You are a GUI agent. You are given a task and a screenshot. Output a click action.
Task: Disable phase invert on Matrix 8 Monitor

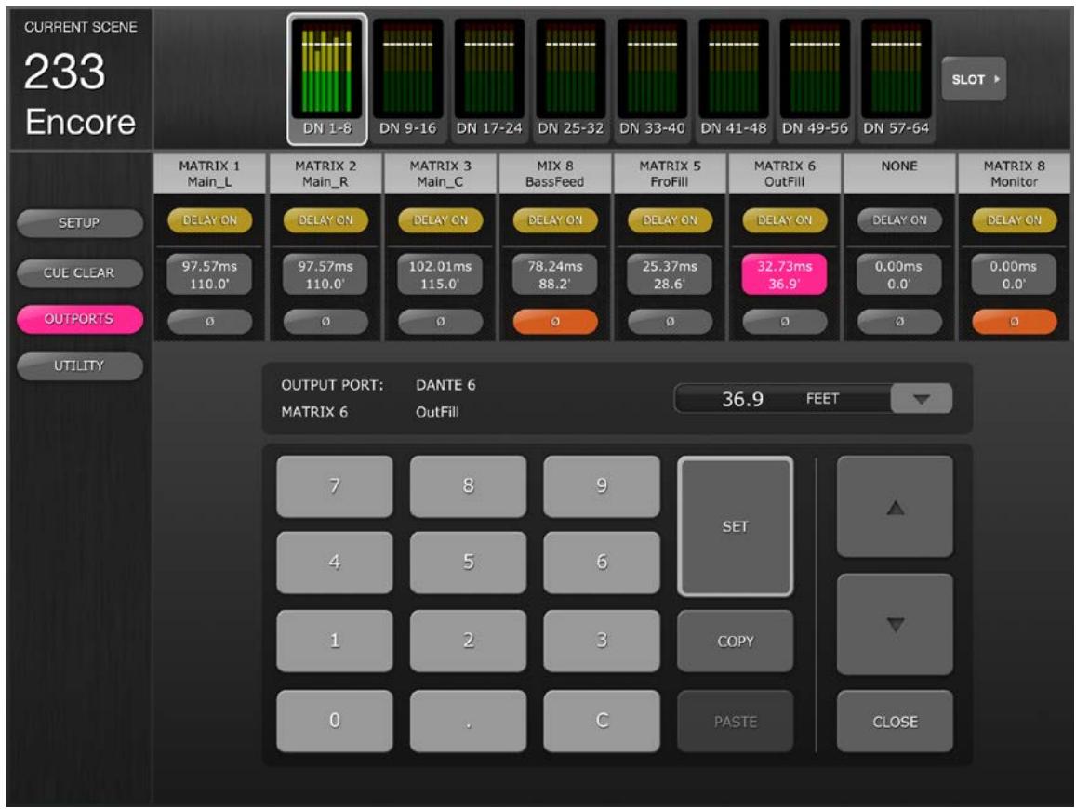point(1014,321)
